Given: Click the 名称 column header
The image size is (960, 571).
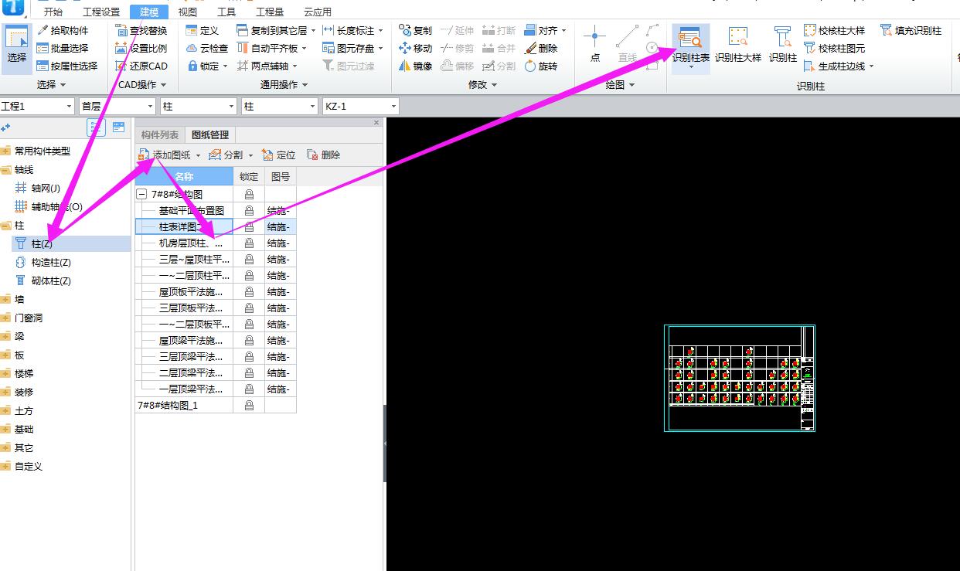Looking at the screenshot, I should (184, 176).
